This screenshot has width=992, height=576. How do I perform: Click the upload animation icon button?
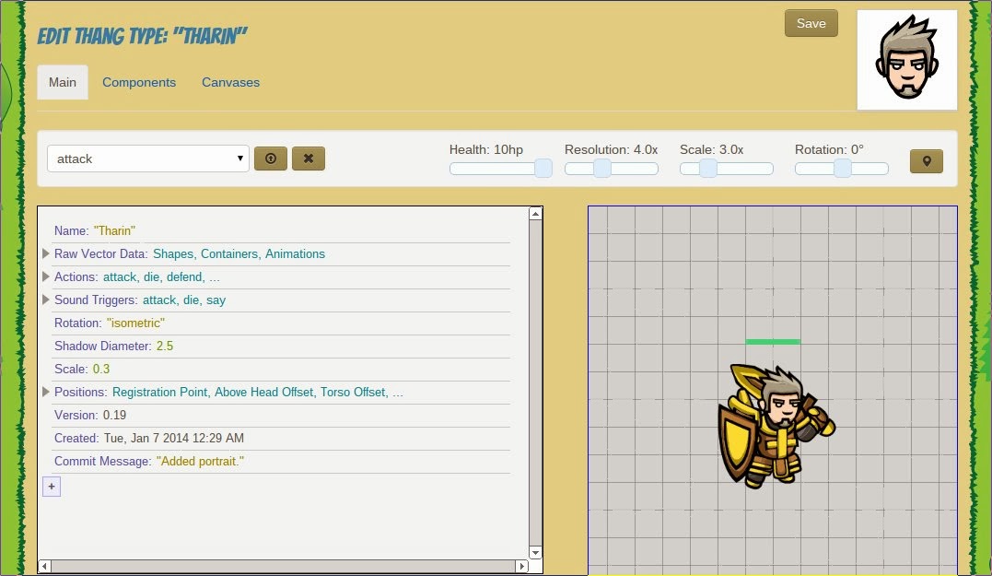click(x=271, y=159)
